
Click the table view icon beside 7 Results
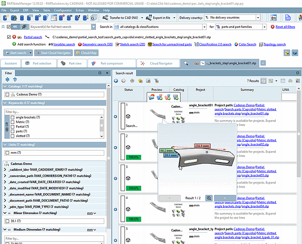coord(263,81)
